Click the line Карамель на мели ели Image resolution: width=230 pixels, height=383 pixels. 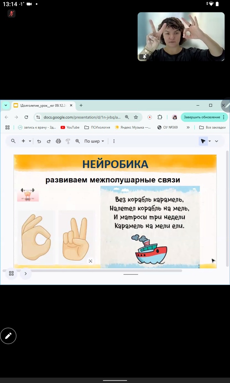pyautogui.click(x=149, y=226)
